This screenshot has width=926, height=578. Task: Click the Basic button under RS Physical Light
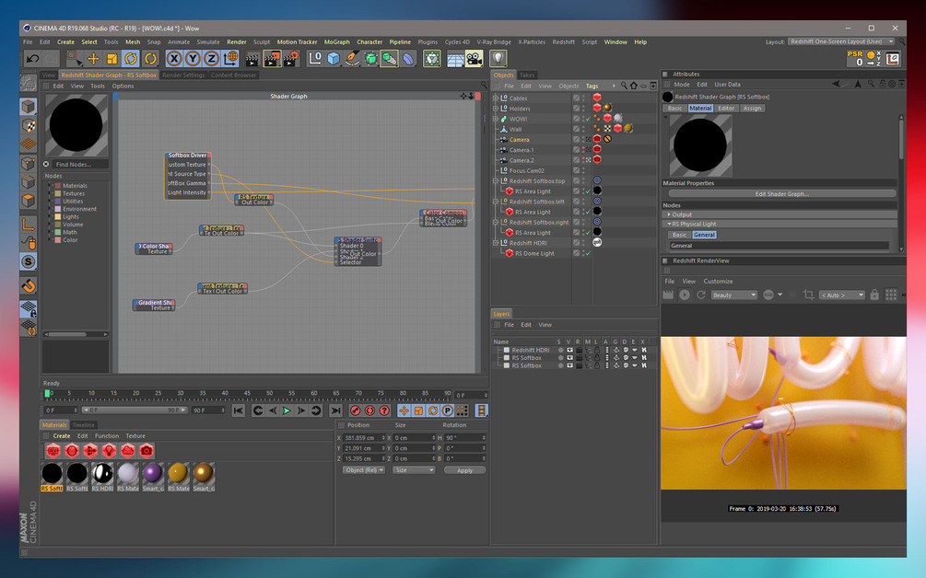679,235
